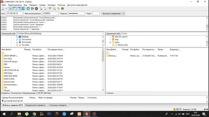Screen dimensions: 209x117
Task: Focus the Имя пользователя field
Action: click(x=50, y=13)
